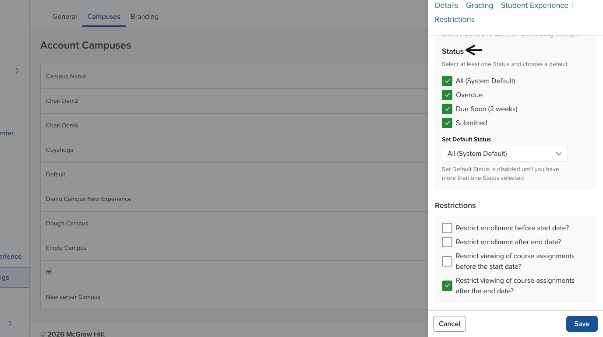The image size is (603, 337).
Task: Select the Empty Campus row
Action: click(234, 248)
